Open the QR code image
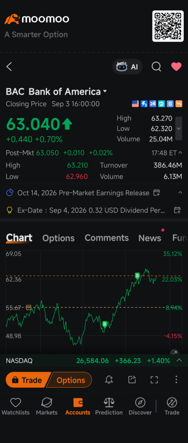 click(x=168, y=26)
